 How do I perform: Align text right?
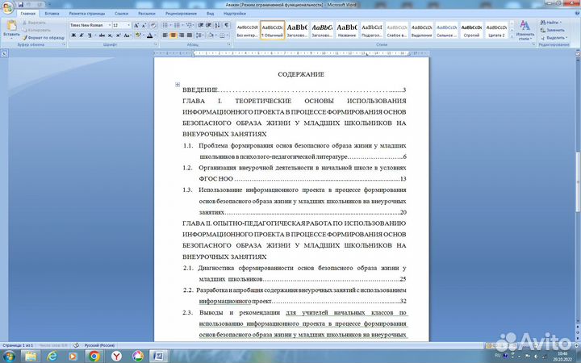[182, 35]
